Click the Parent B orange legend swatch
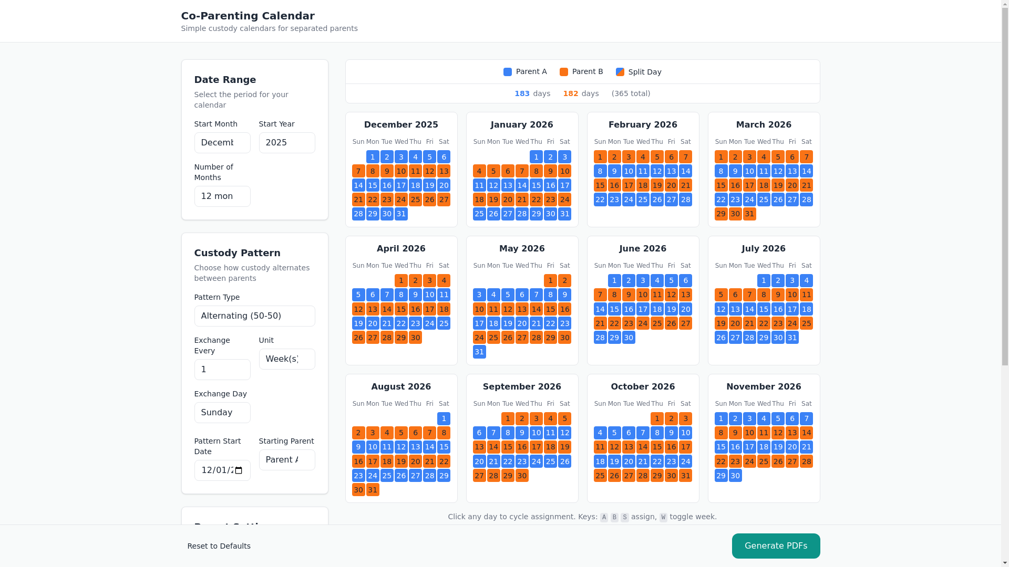1009x567 pixels. [563, 72]
